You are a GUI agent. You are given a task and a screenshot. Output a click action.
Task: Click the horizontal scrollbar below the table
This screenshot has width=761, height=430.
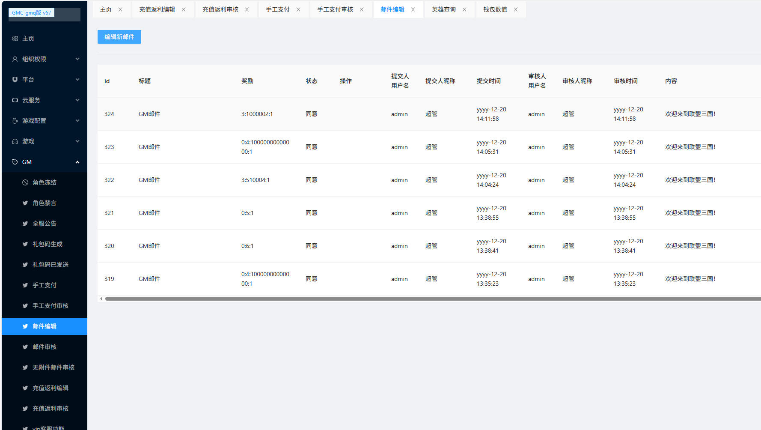(428, 299)
